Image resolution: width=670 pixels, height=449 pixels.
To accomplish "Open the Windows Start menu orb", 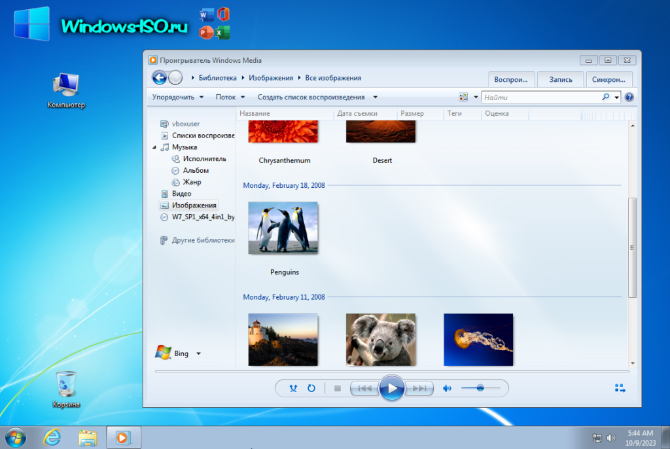I will [16, 438].
